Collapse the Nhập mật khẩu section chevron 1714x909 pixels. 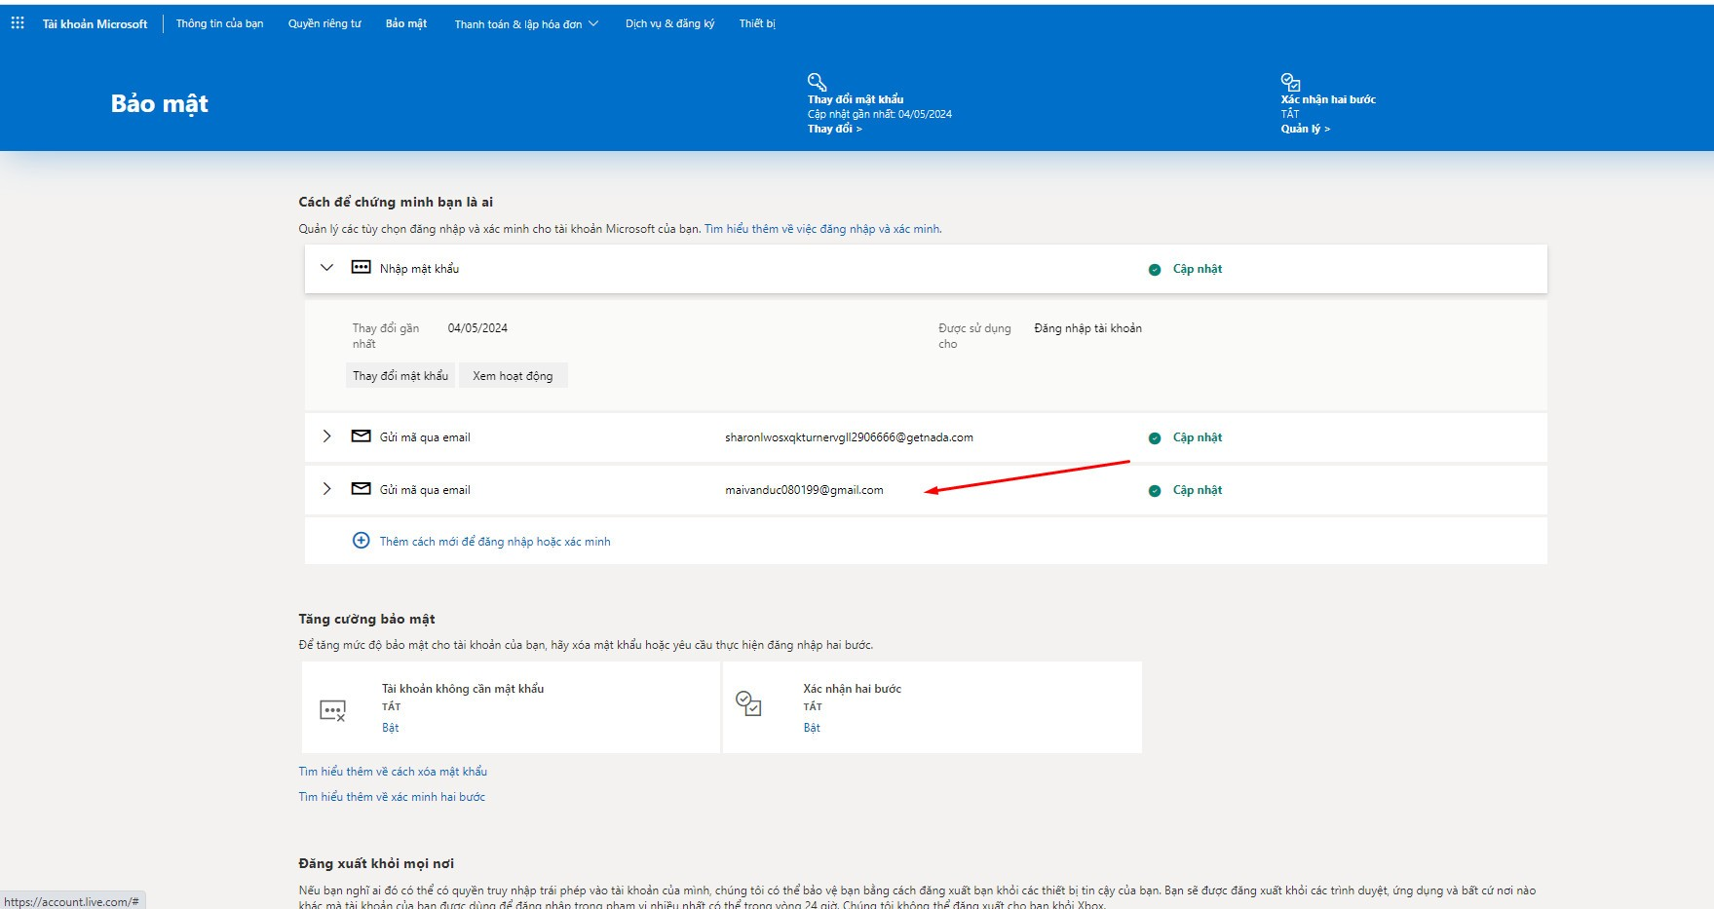click(x=327, y=268)
